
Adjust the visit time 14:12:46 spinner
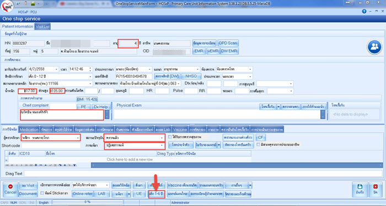90,70
